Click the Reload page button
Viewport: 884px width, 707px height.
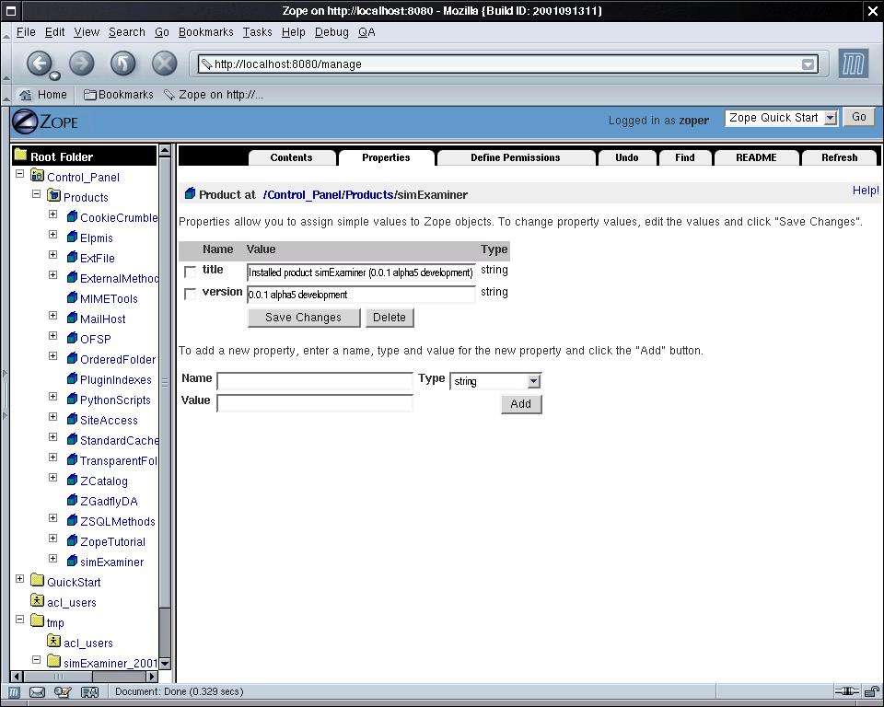pos(122,64)
